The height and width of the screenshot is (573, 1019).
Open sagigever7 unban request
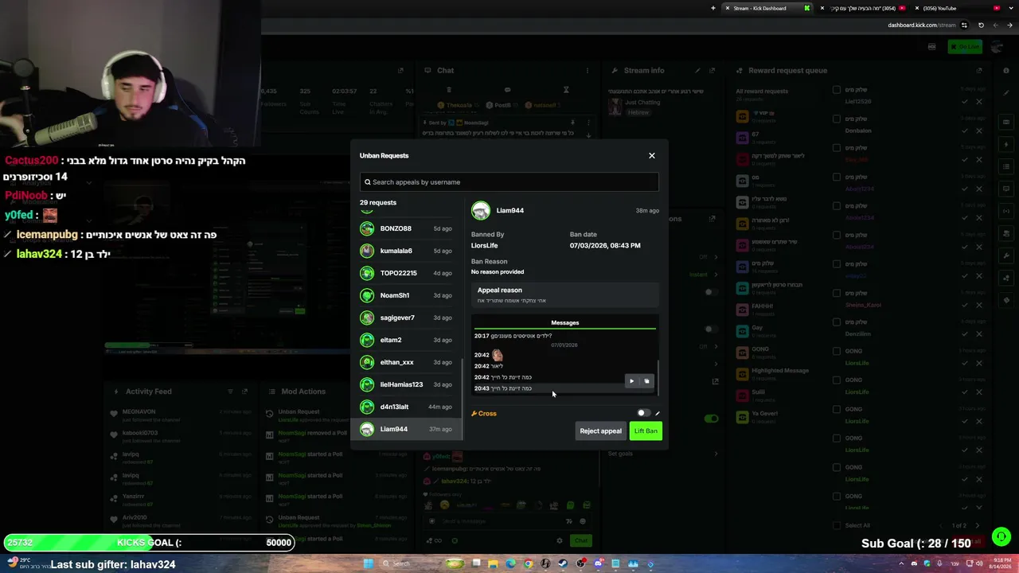407,318
